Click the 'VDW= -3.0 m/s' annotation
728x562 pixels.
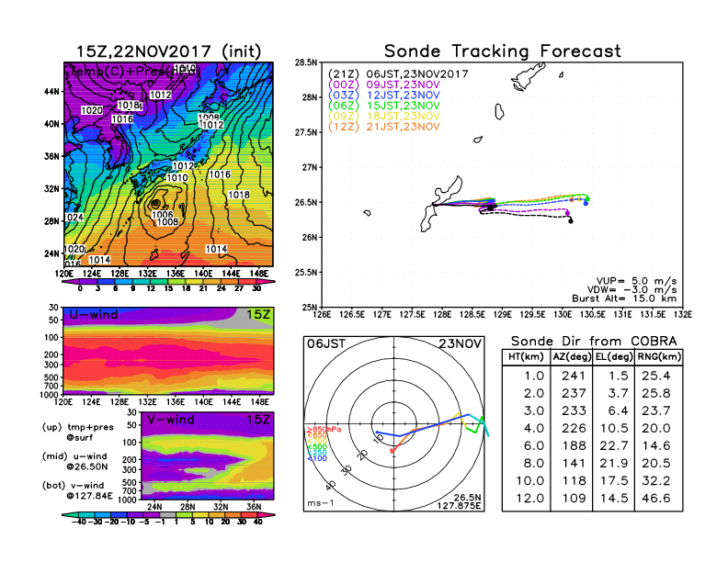point(632,290)
